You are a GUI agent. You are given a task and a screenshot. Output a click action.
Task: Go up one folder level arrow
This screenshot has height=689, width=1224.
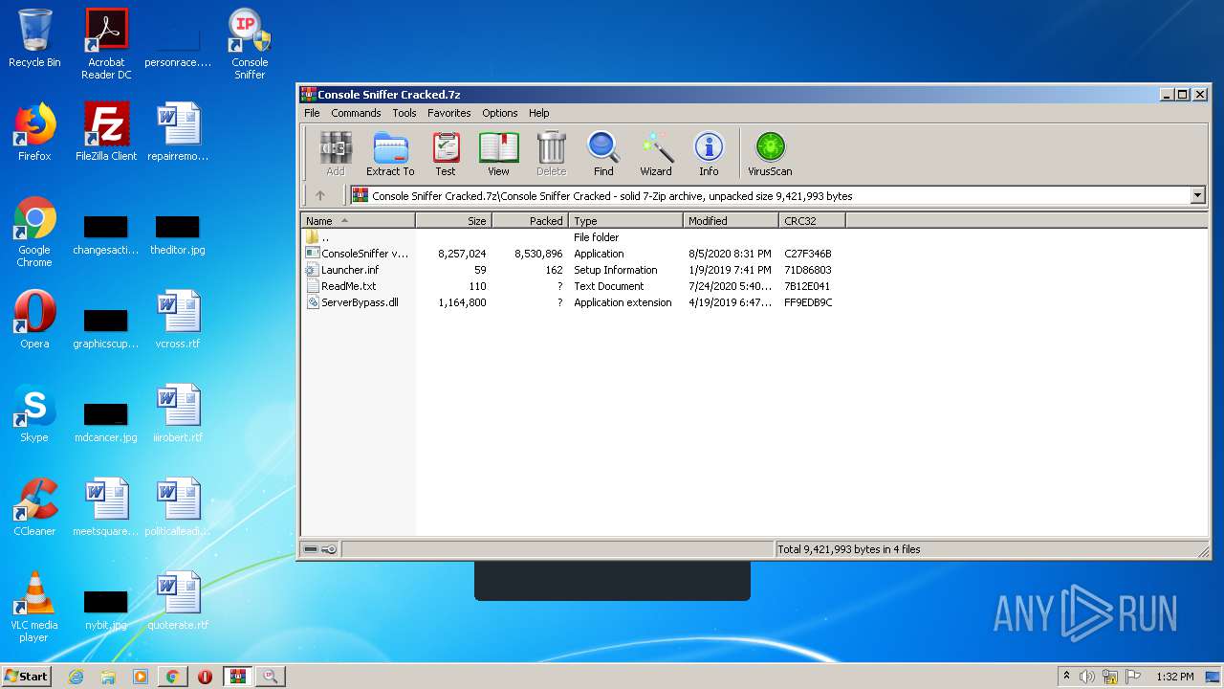(320, 195)
